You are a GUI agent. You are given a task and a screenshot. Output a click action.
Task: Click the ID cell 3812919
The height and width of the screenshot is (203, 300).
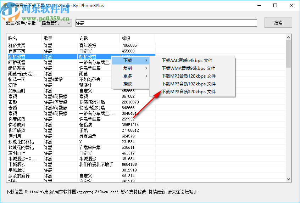129,170
